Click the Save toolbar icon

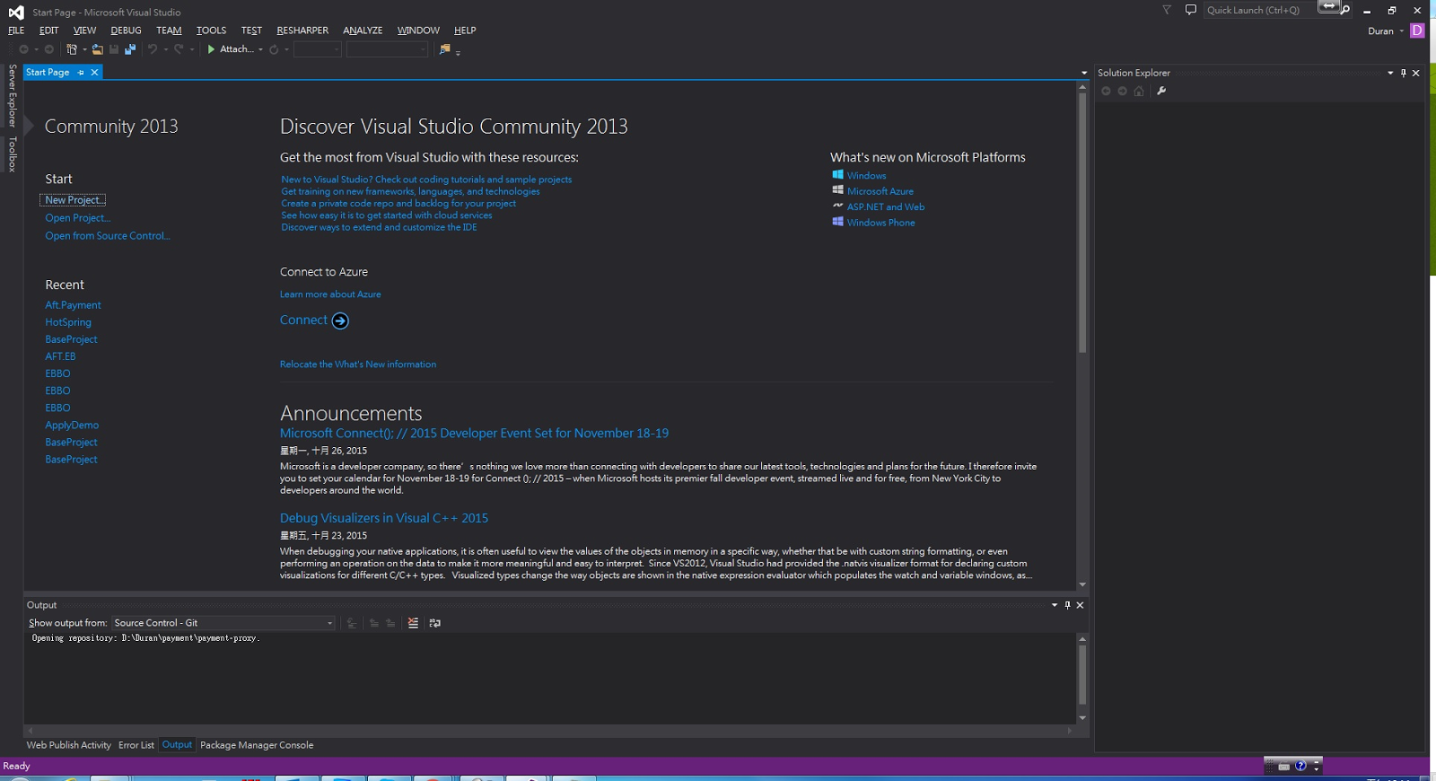pyautogui.click(x=114, y=49)
